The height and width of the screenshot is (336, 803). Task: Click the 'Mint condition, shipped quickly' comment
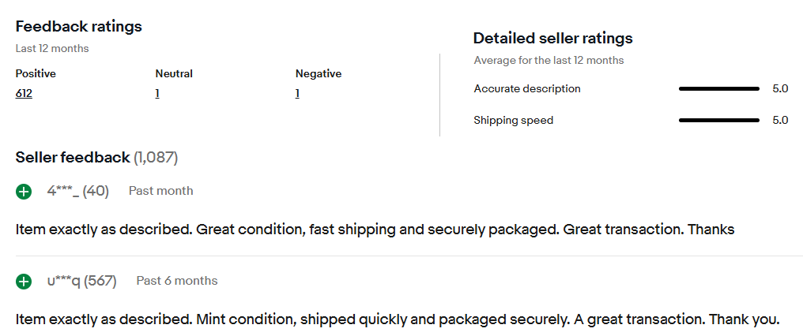click(x=397, y=320)
